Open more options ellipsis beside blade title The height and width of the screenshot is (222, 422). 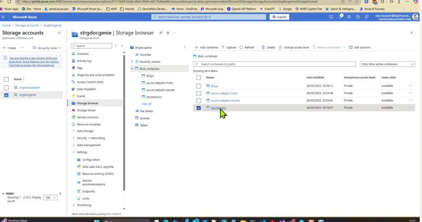coord(175,33)
